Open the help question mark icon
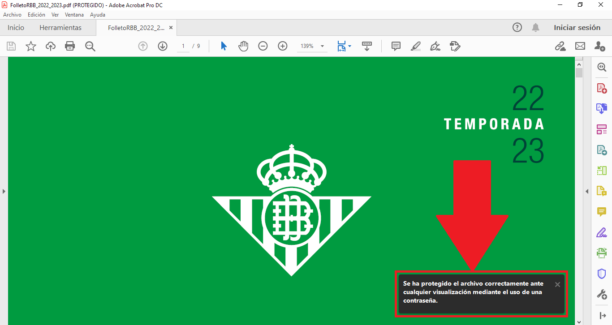Viewport: 612px width, 325px height. [517, 27]
